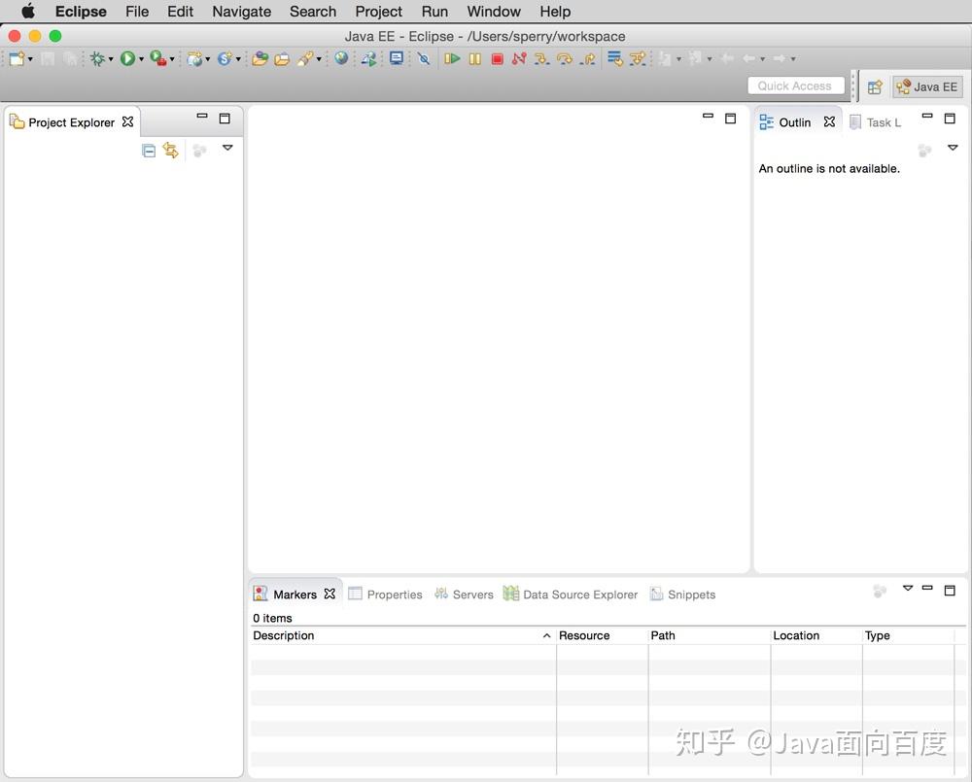Click the Quick Access search field
The image size is (972, 782).
pos(796,86)
